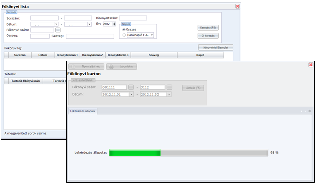The width and height of the screenshot is (316, 184).
Task: Click the 98 % progress label
Action: tap(274, 153)
